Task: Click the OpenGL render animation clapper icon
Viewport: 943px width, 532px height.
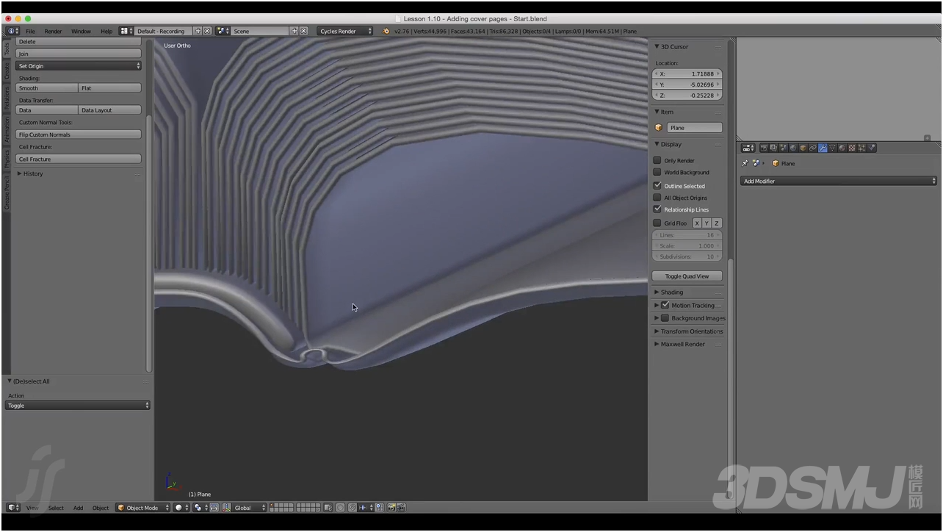Action: (x=401, y=508)
